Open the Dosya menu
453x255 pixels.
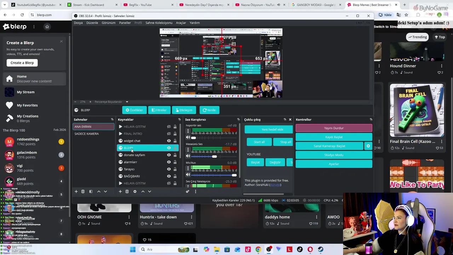[x=78, y=23]
